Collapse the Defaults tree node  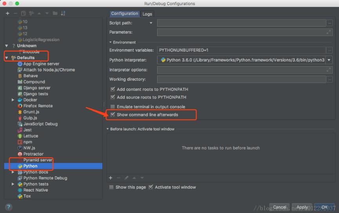[7, 58]
